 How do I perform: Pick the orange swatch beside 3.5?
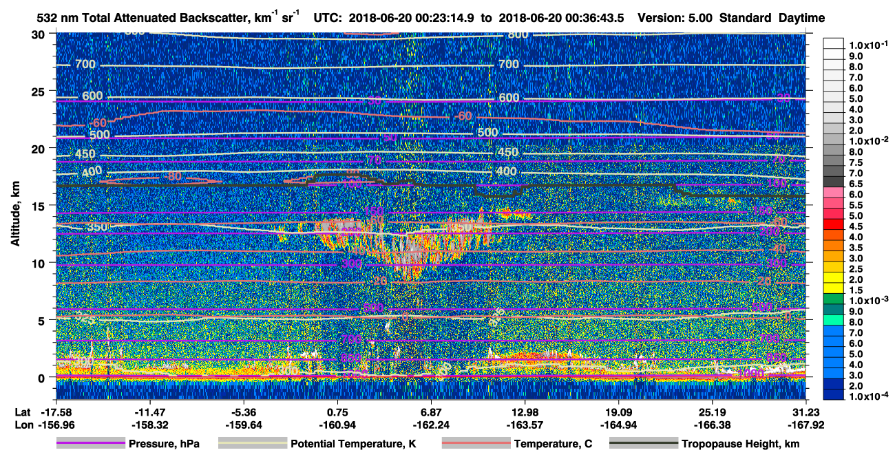(x=835, y=247)
